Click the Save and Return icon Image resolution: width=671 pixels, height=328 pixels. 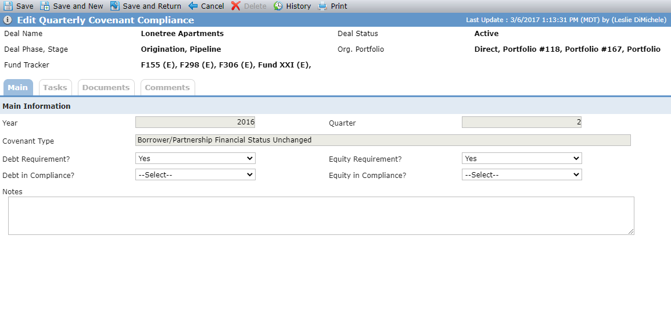tap(114, 6)
